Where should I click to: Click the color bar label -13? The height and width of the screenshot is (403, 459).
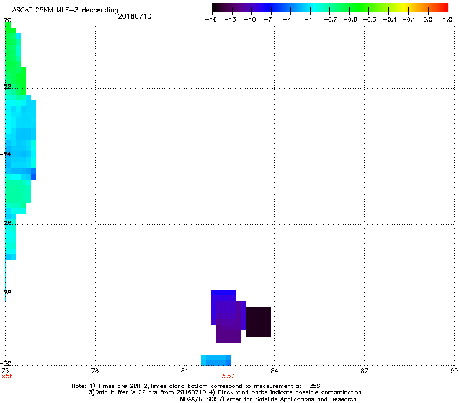pyautogui.click(x=230, y=20)
